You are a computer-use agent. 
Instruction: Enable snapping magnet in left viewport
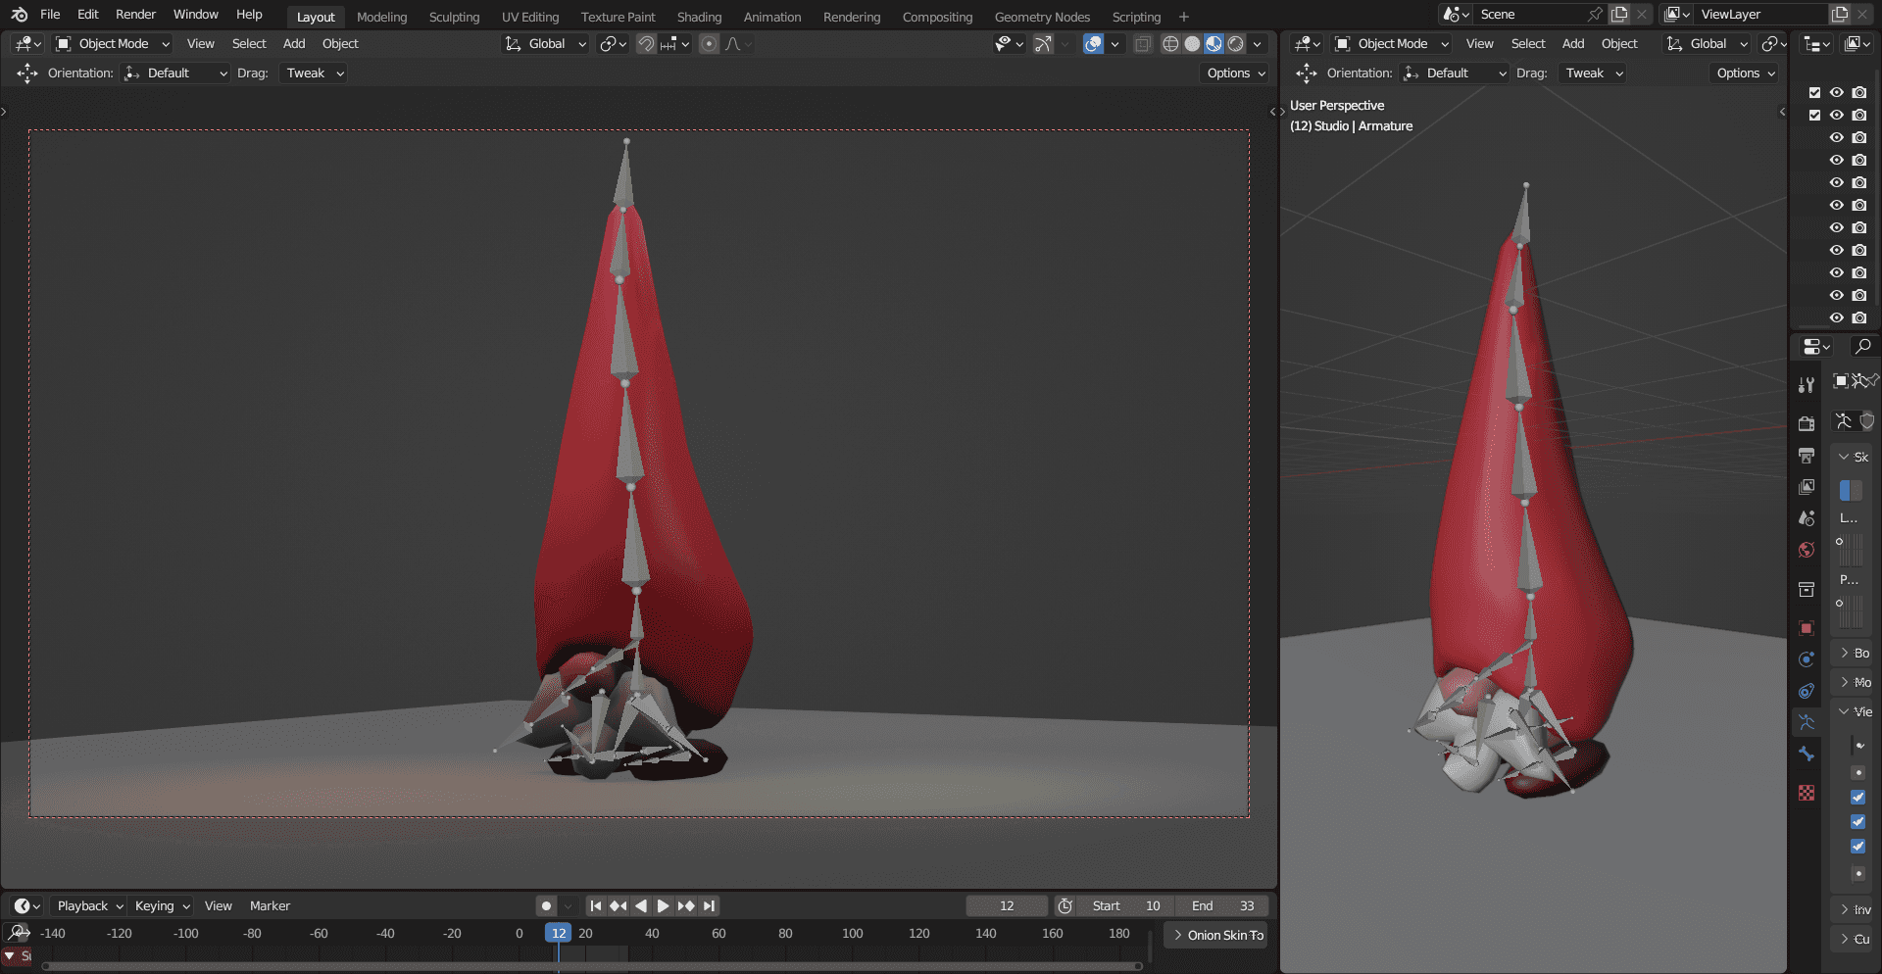(646, 44)
